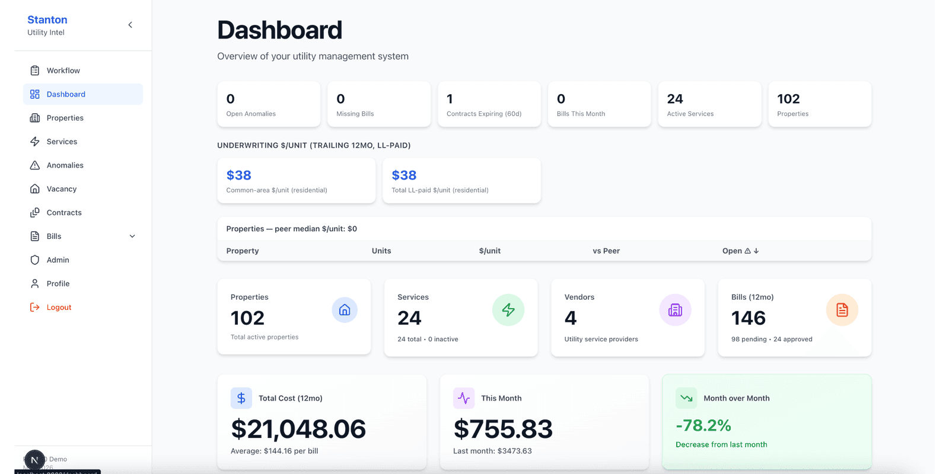This screenshot has width=949, height=474.
Task: Click the $21,048.06 total cost value
Action: tap(298, 429)
